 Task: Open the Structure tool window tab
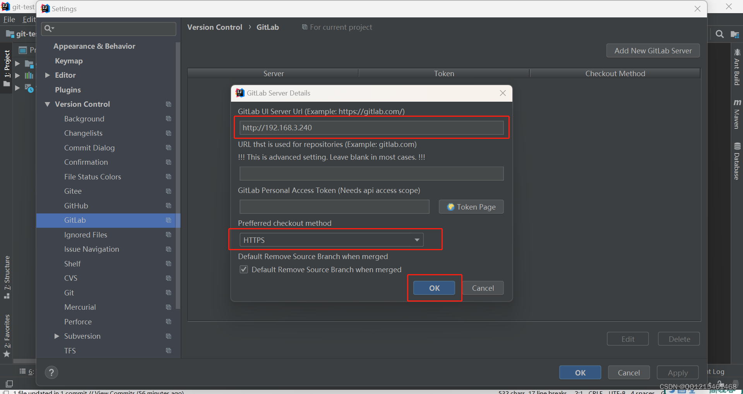(x=7, y=277)
